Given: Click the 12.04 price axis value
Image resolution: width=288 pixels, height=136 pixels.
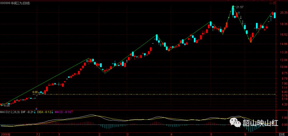Looking at the screenshot, I should click(284, 60).
